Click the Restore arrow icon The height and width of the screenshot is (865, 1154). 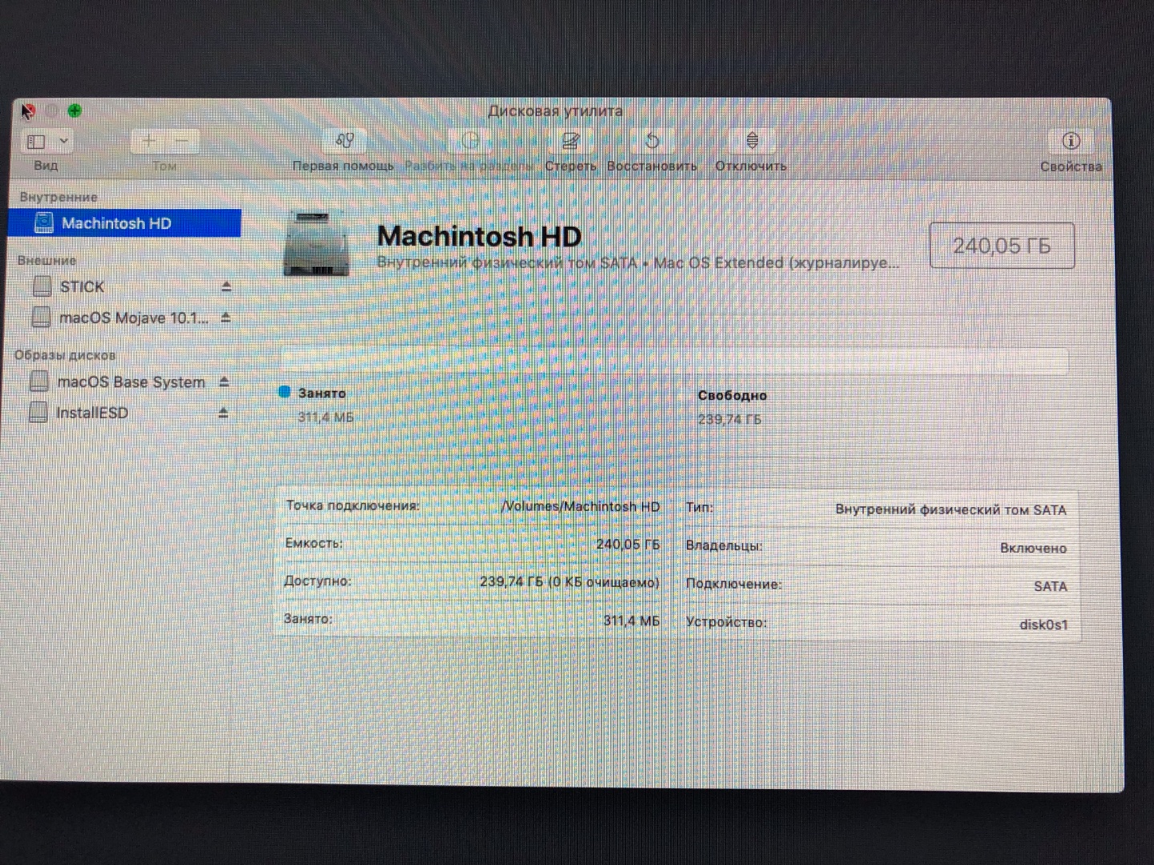652,141
